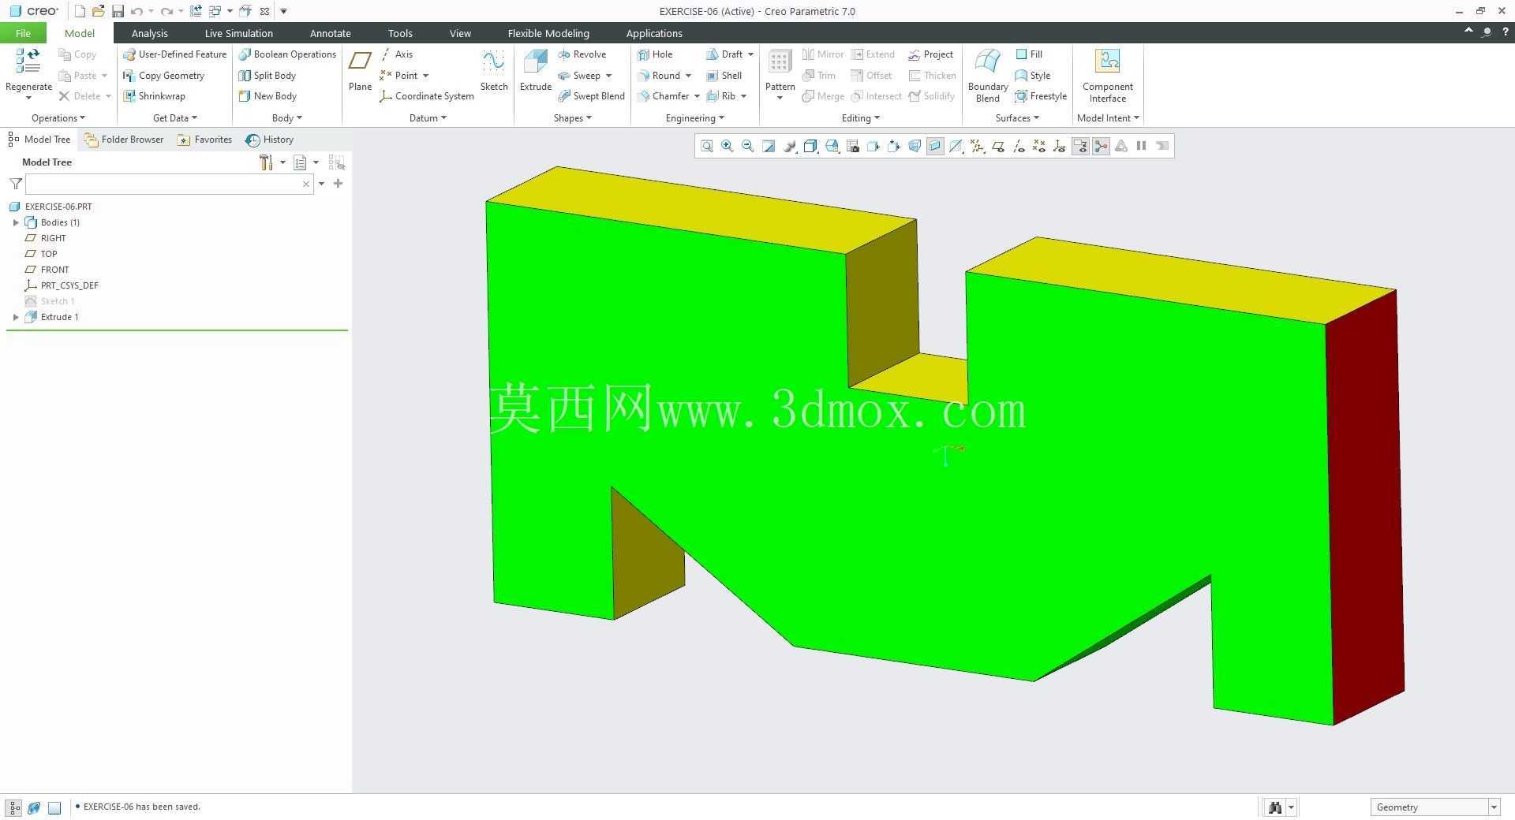Click User-Defined Feature
The image size is (1515, 820).
[175, 54]
